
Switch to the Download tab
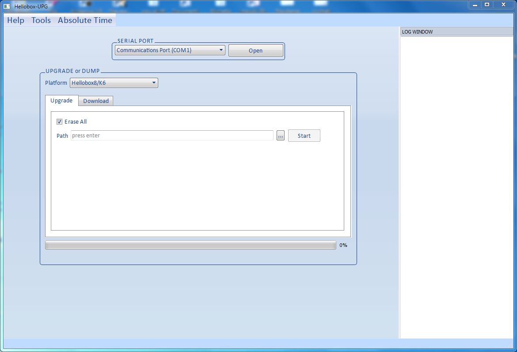95,101
